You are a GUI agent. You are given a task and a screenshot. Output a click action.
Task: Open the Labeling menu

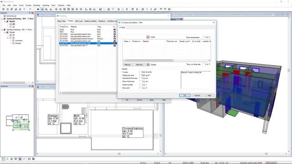point(46,5)
